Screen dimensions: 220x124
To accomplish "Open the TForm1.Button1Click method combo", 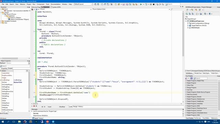I will click(x=169, y=9).
